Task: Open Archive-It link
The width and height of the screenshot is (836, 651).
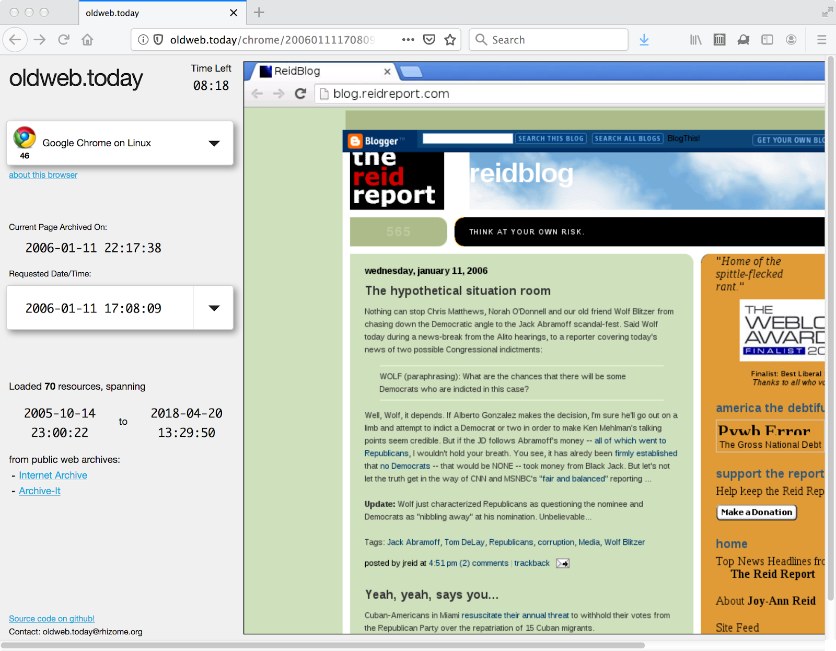Action: [40, 491]
